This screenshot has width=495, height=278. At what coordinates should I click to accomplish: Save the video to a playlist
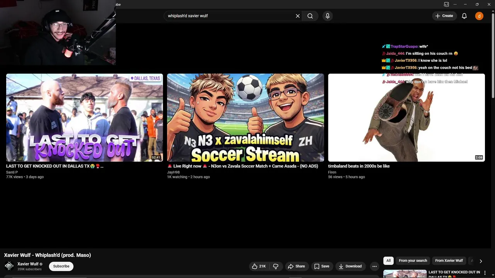pos(322,266)
